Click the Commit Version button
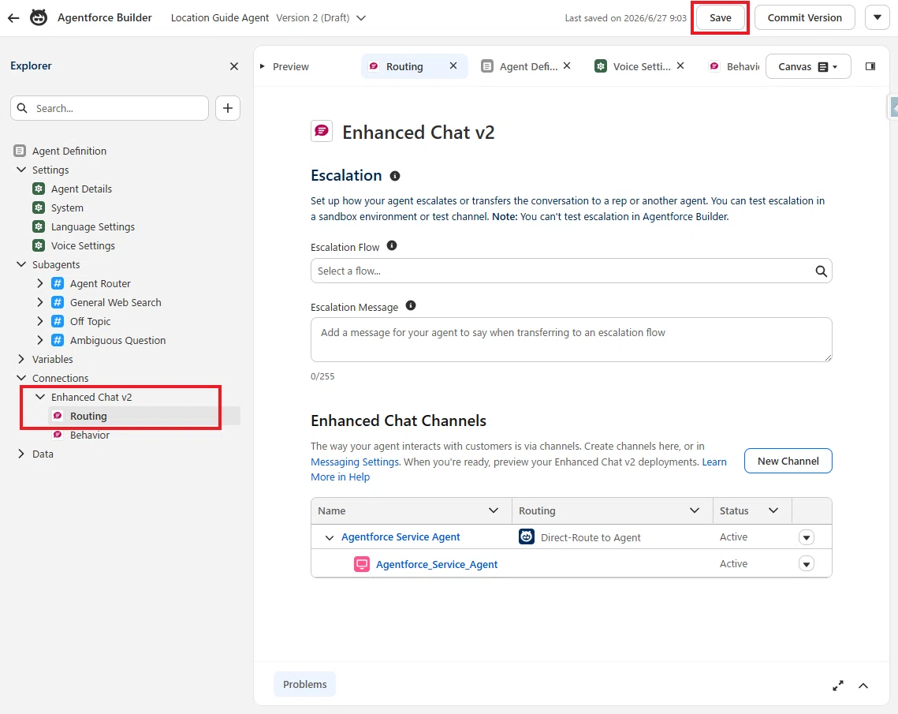Viewport: 898px width, 714px height. point(805,17)
